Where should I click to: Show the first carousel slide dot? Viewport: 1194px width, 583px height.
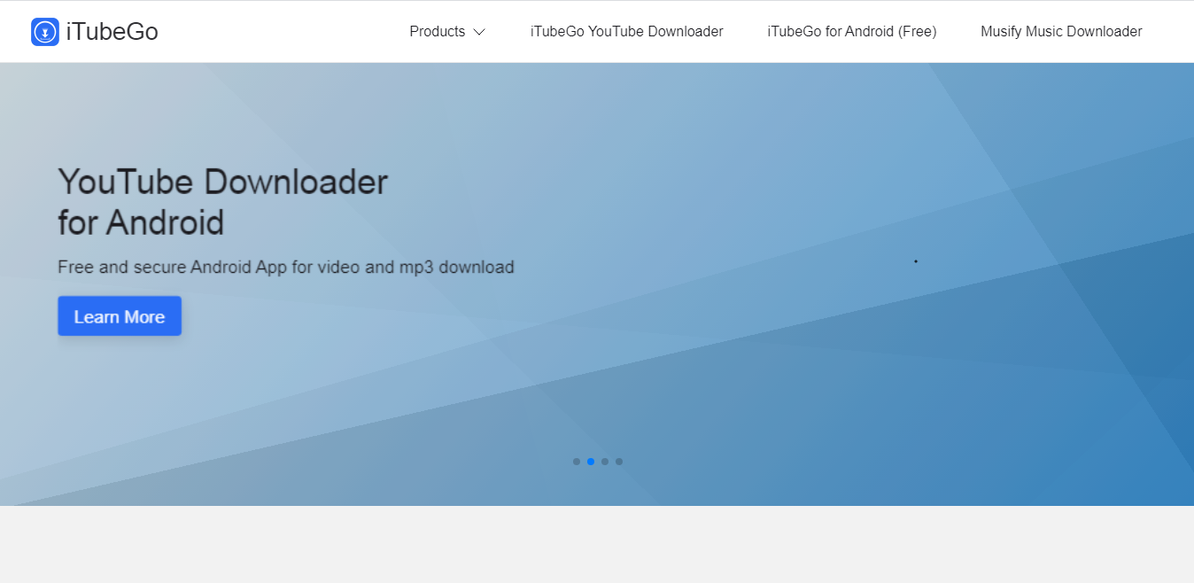[577, 462]
